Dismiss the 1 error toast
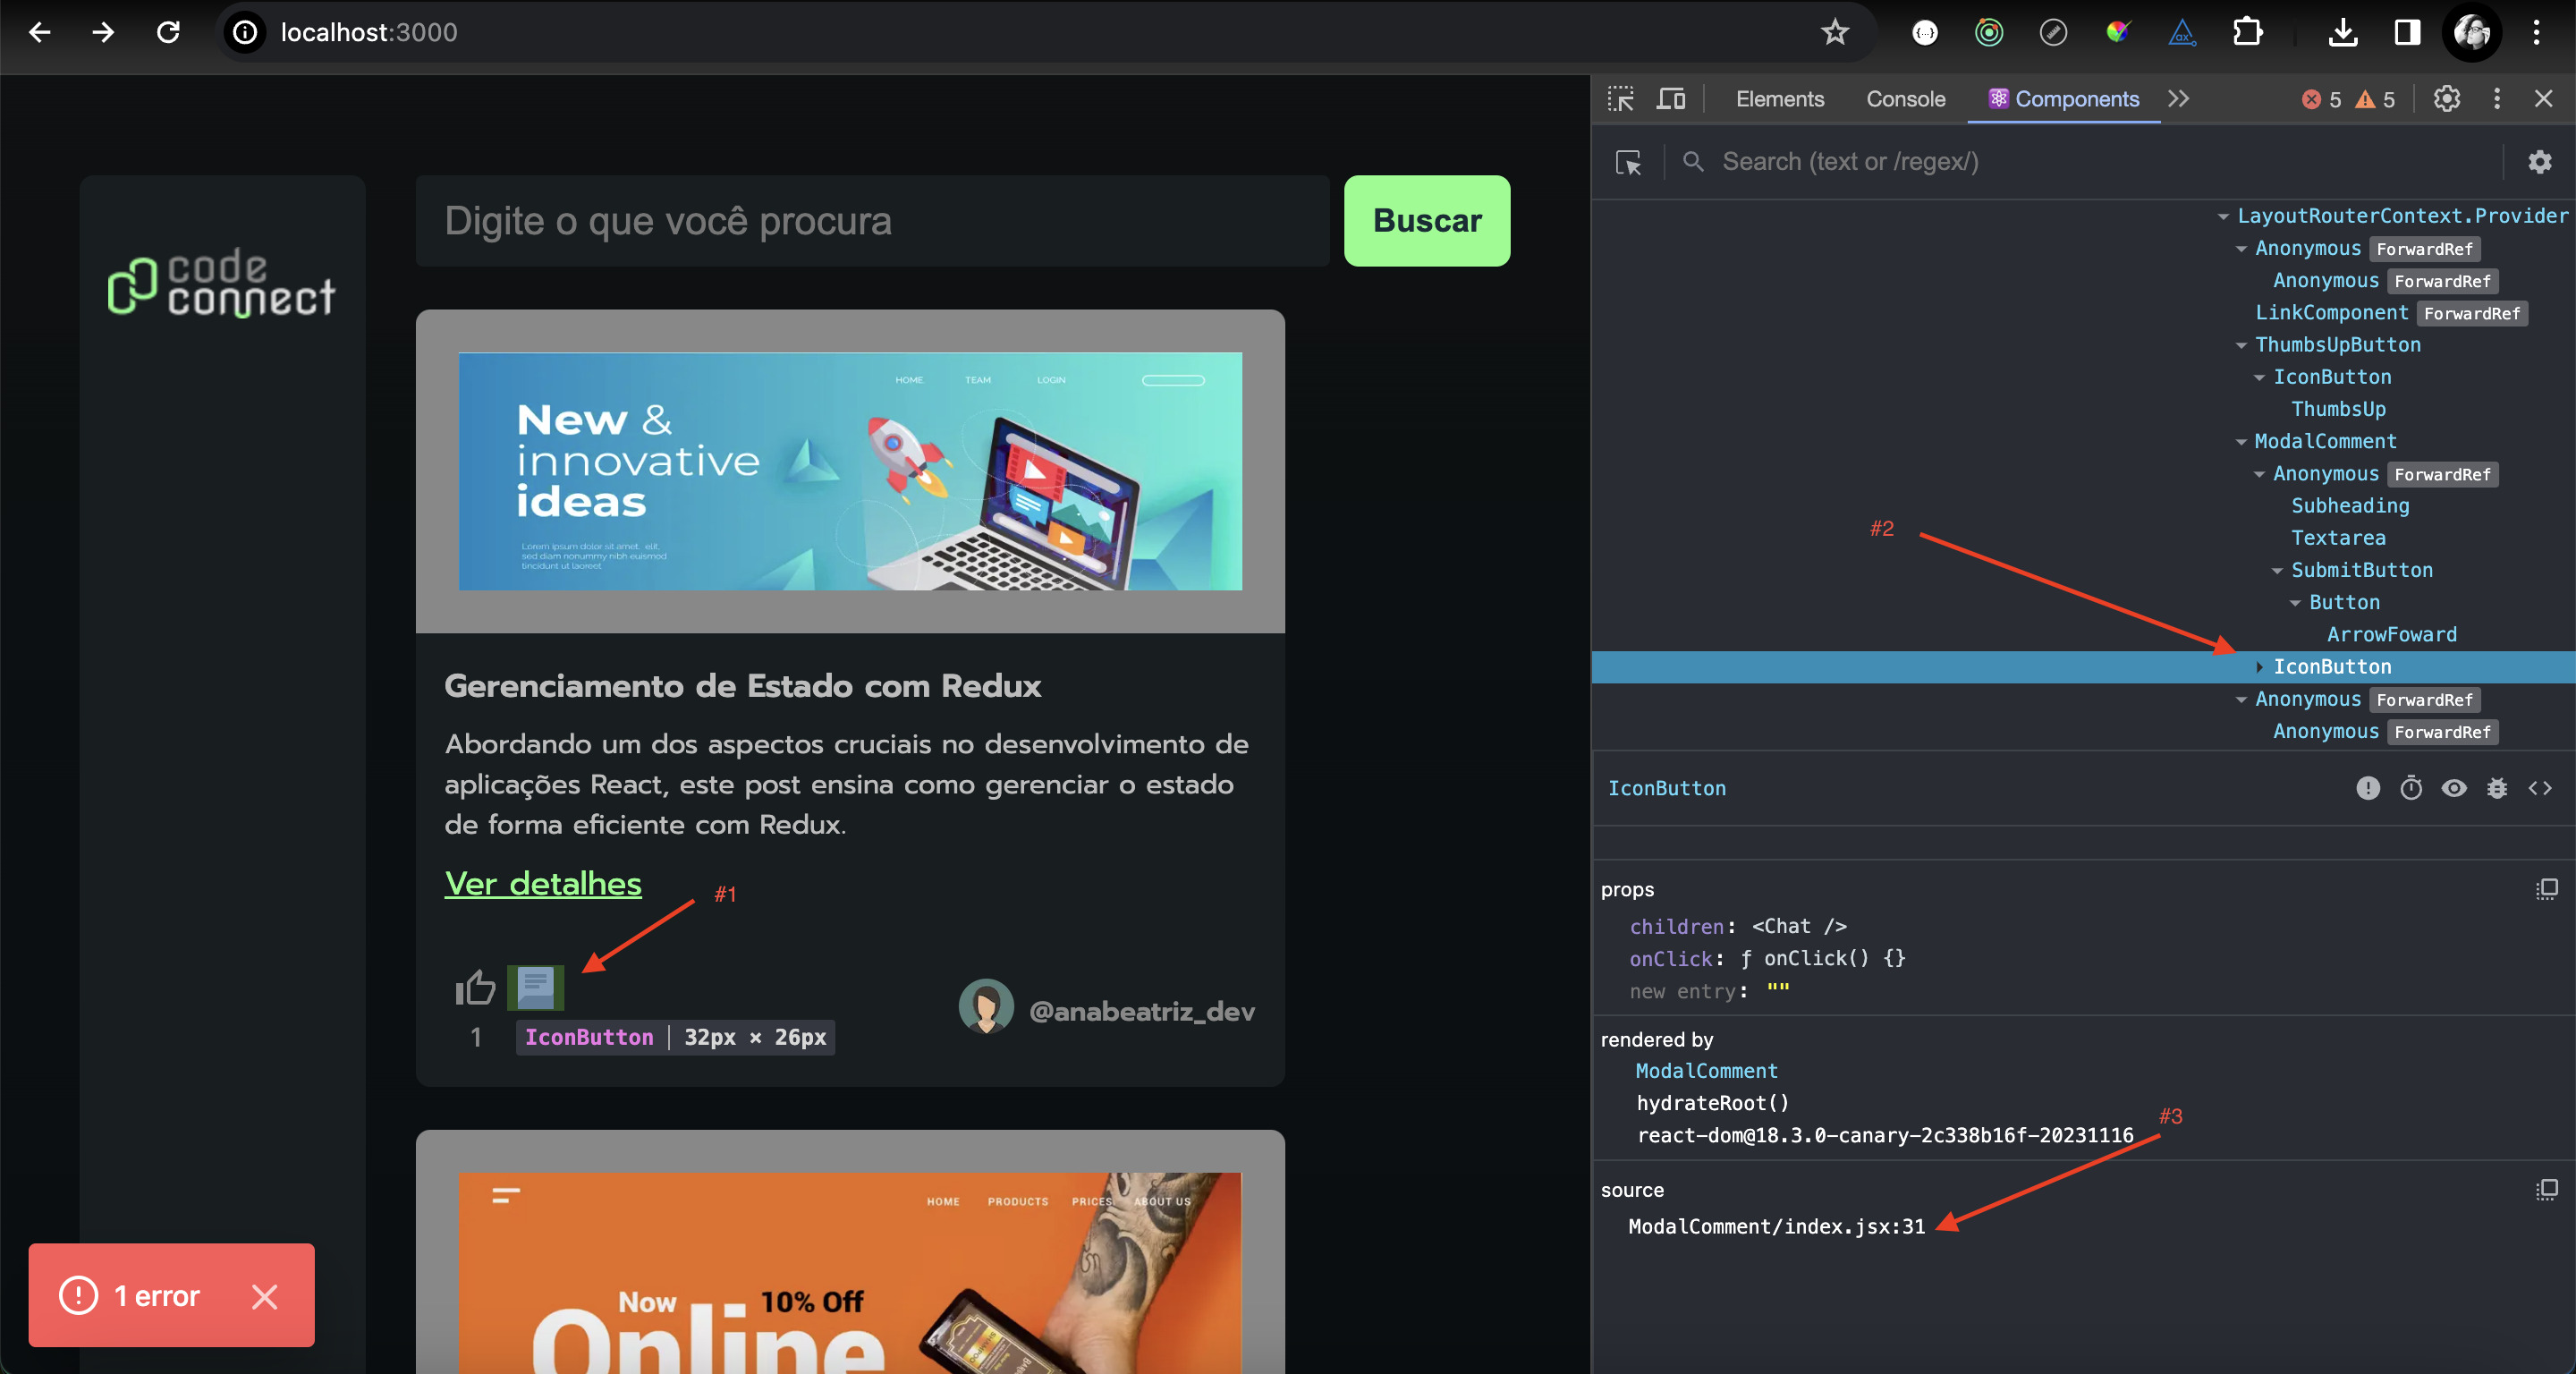 (x=265, y=1297)
